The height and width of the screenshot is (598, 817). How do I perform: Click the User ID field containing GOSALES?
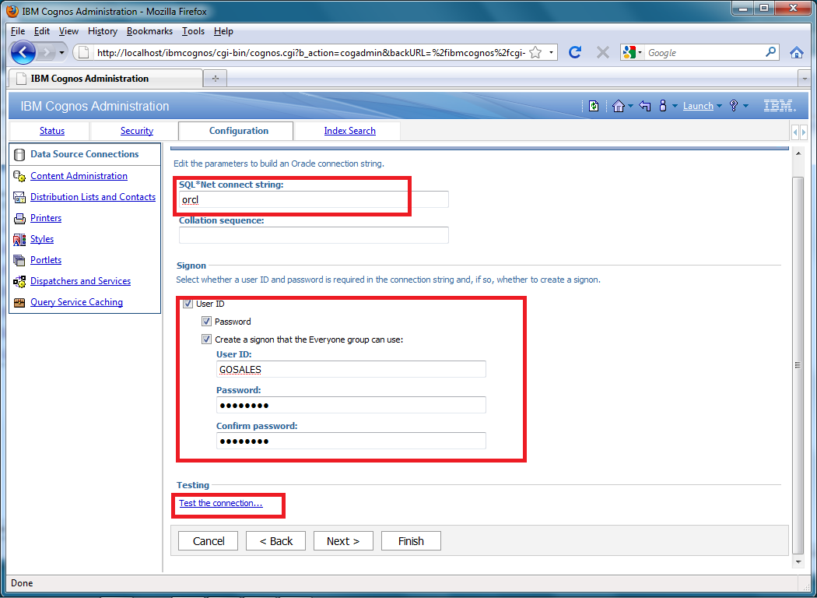pos(351,369)
